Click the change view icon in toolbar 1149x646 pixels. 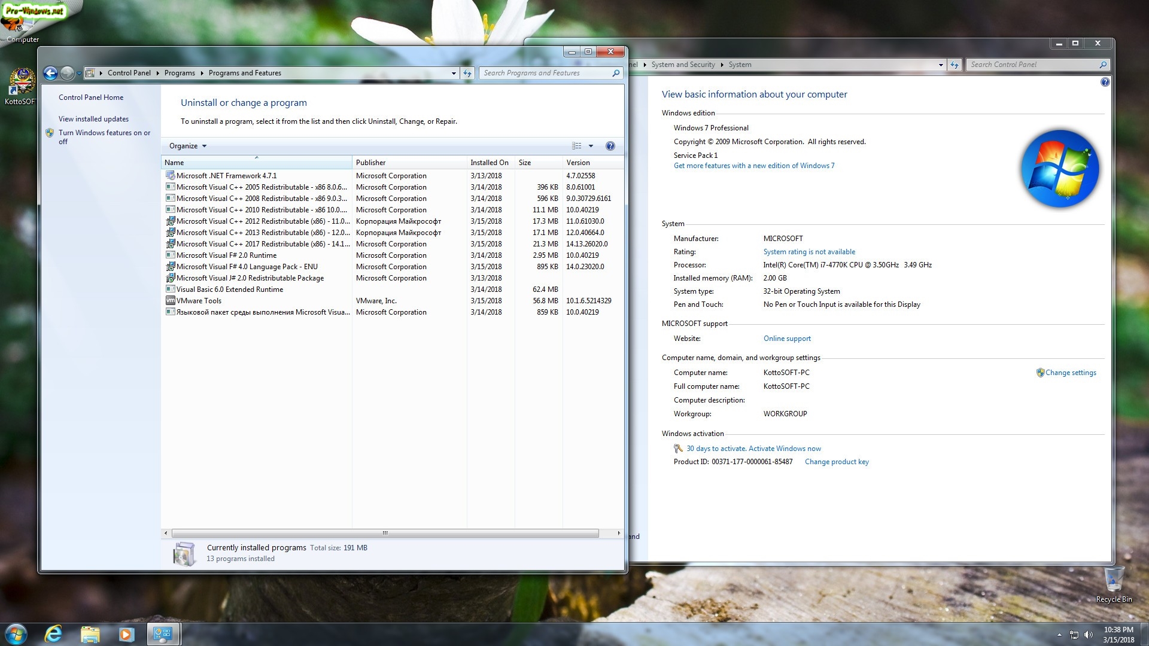click(x=576, y=146)
